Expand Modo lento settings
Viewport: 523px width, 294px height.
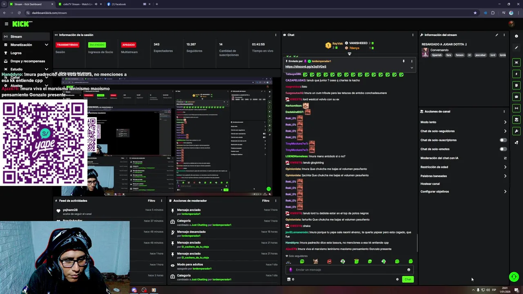[505, 122]
